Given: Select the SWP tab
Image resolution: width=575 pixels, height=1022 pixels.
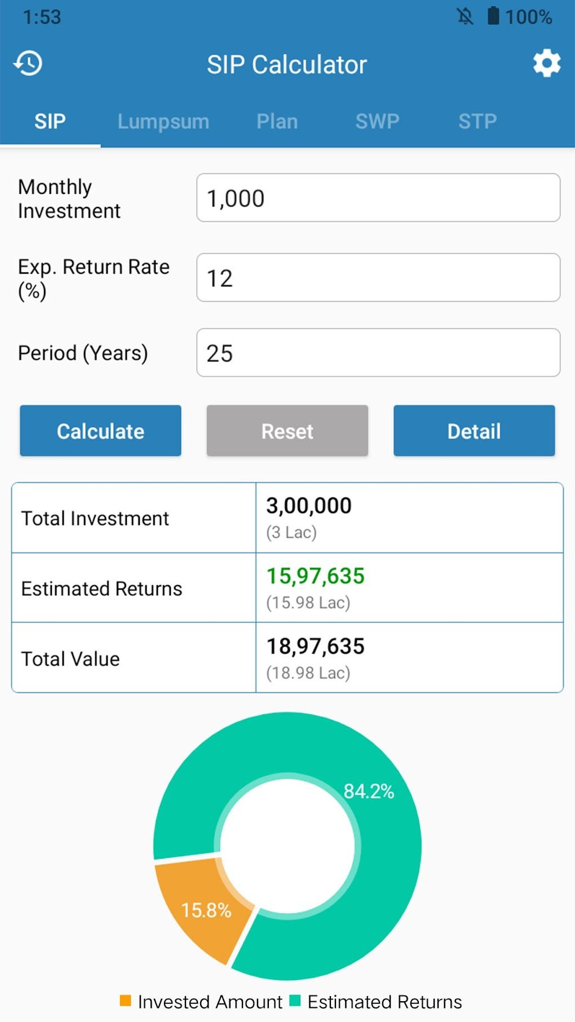Looking at the screenshot, I should (x=377, y=121).
